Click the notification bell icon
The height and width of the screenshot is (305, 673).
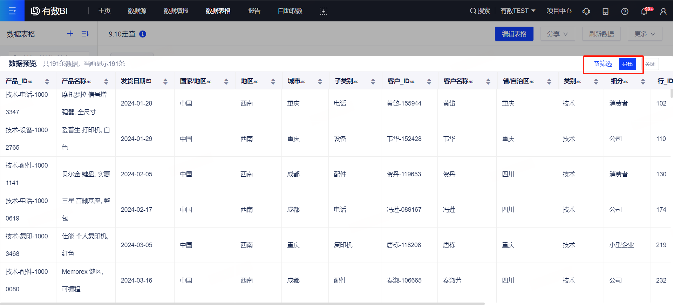[x=644, y=12]
